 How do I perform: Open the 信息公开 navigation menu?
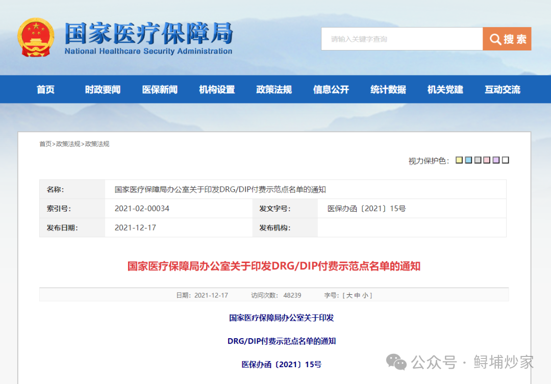(x=331, y=89)
